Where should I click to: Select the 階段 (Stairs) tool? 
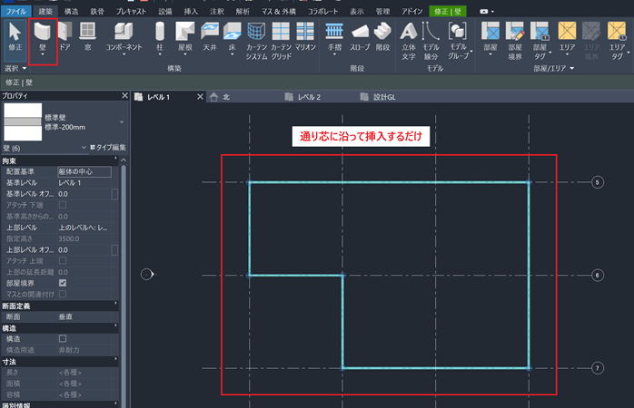coord(381,34)
